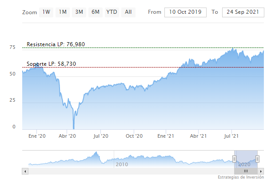Set zoom to 1W
The image size is (271, 183).
point(46,12)
